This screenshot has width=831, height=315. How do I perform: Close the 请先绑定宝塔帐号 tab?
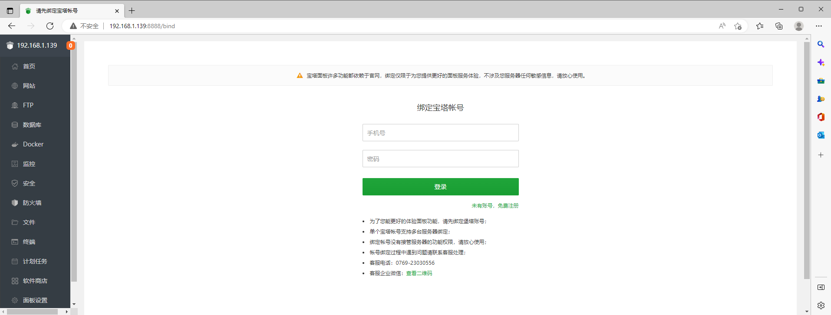[x=117, y=11]
